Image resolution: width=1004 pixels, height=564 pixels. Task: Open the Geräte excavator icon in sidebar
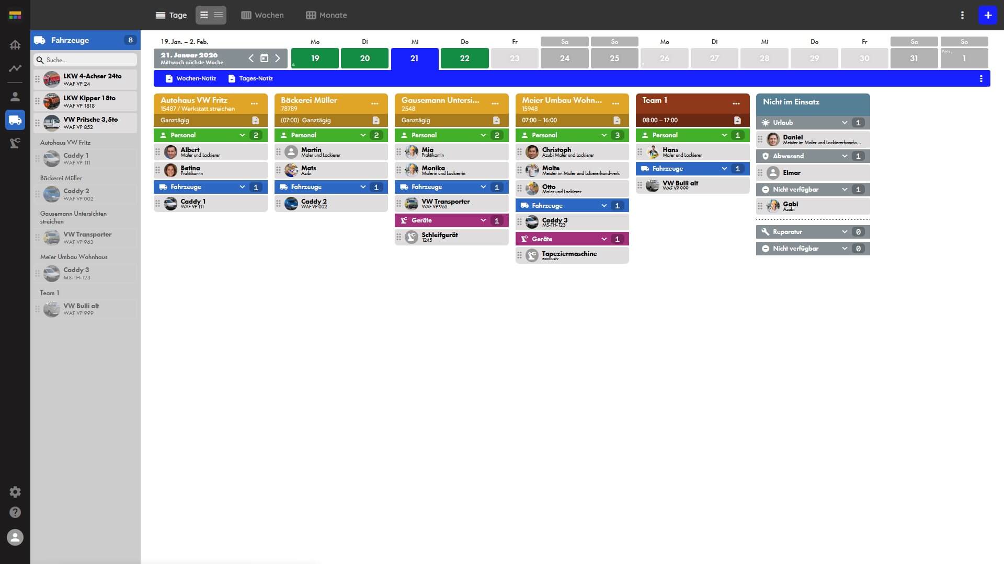(x=15, y=143)
